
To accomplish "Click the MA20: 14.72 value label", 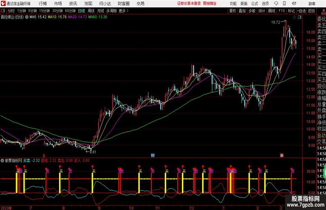I will coord(77,17).
